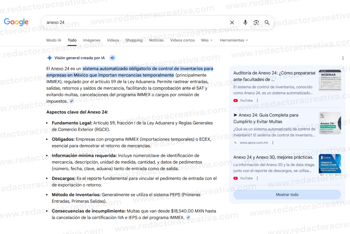Click YouTube icon under Anexo 24 y Anexo 30

pos(236,178)
